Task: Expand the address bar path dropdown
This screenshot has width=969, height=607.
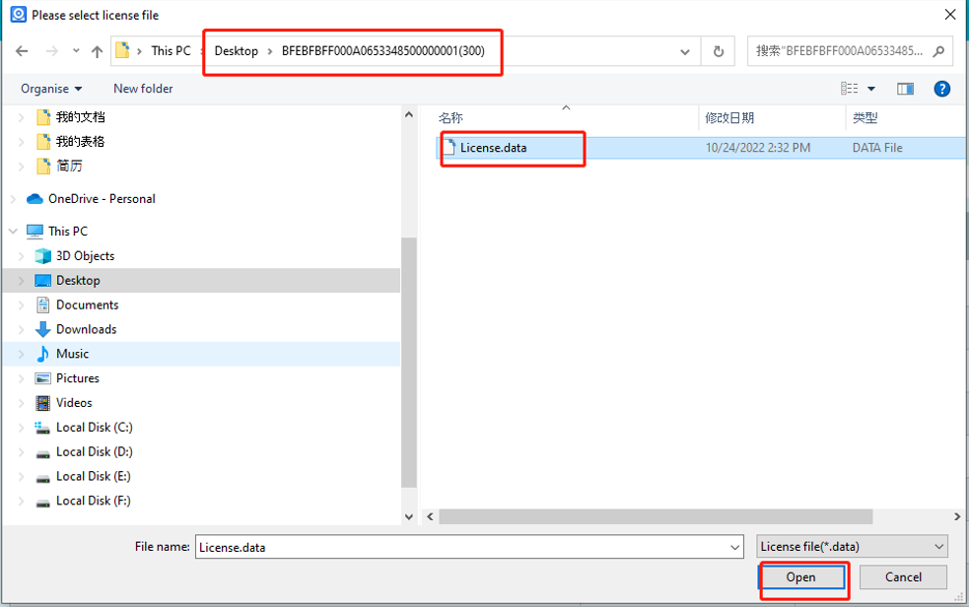Action: tap(685, 51)
